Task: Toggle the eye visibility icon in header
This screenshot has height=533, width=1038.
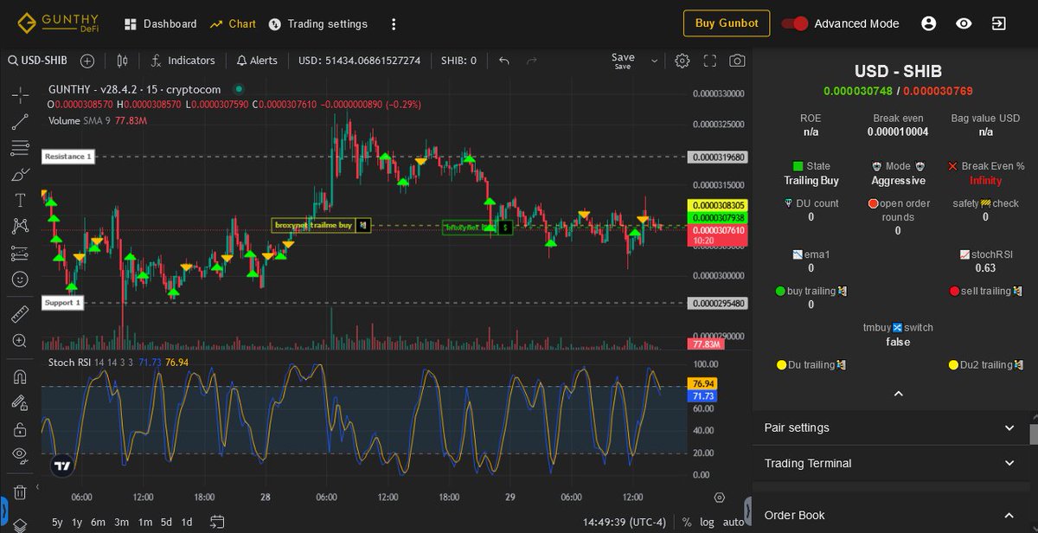Action: pos(964,23)
